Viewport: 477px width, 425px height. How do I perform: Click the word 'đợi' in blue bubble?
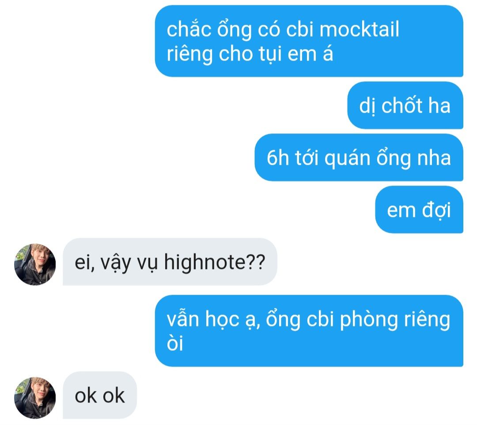(436, 211)
